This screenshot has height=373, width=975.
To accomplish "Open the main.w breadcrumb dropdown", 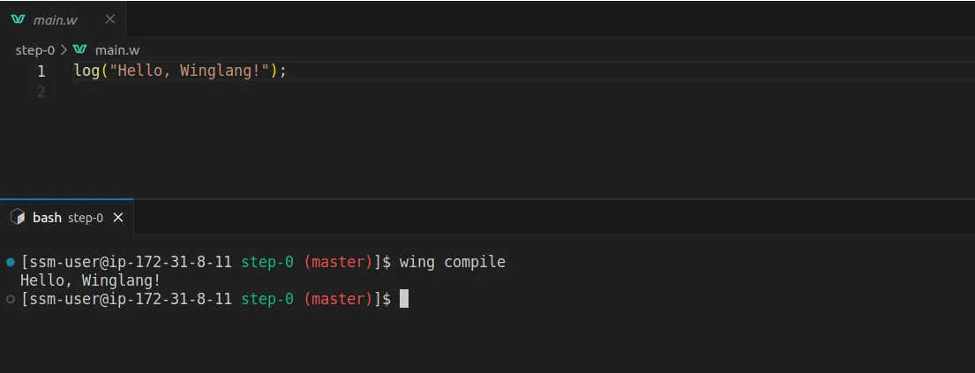I will [x=117, y=50].
